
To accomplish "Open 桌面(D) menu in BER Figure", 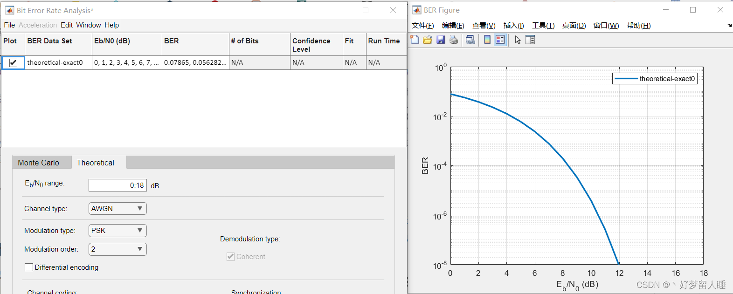I will (574, 26).
